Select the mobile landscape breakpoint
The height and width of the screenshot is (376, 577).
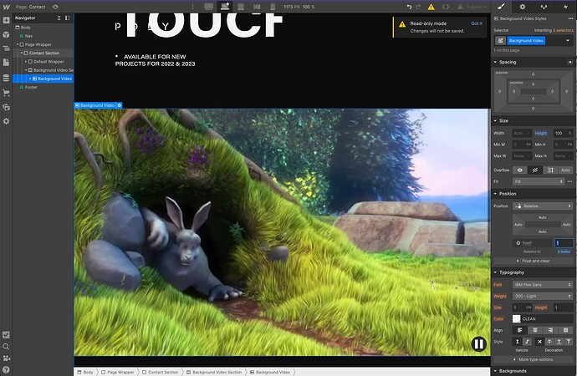pyautogui.click(x=257, y=7)
